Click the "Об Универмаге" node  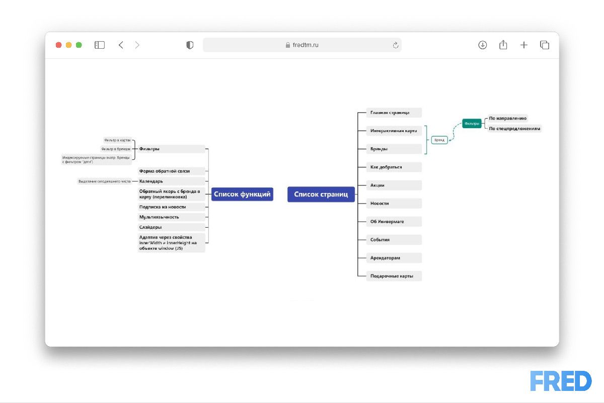point(395,221)
